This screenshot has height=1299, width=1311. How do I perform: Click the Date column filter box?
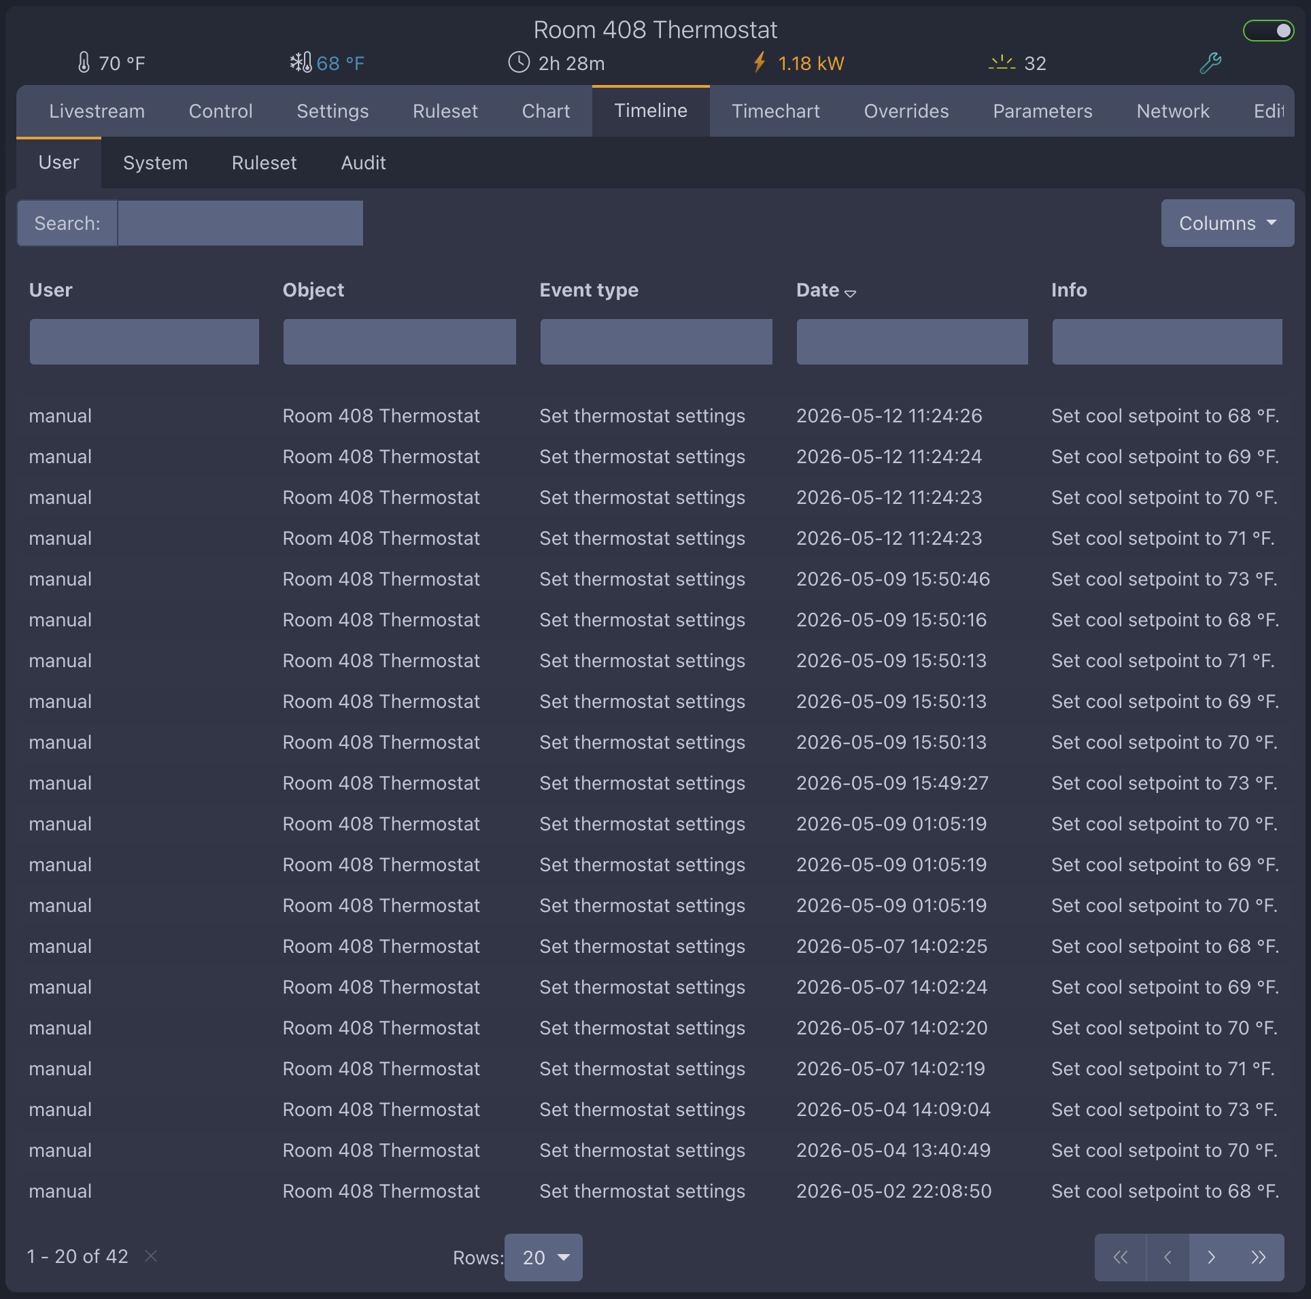[x=912, y=341]
